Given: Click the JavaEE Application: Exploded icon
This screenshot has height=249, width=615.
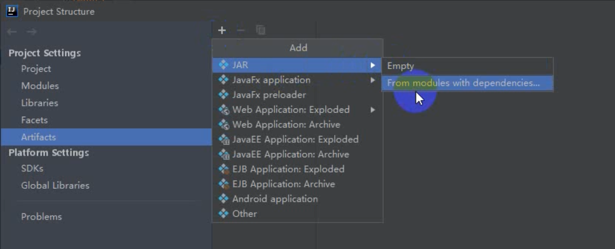Looking at the screenshot, I should 223,139.
